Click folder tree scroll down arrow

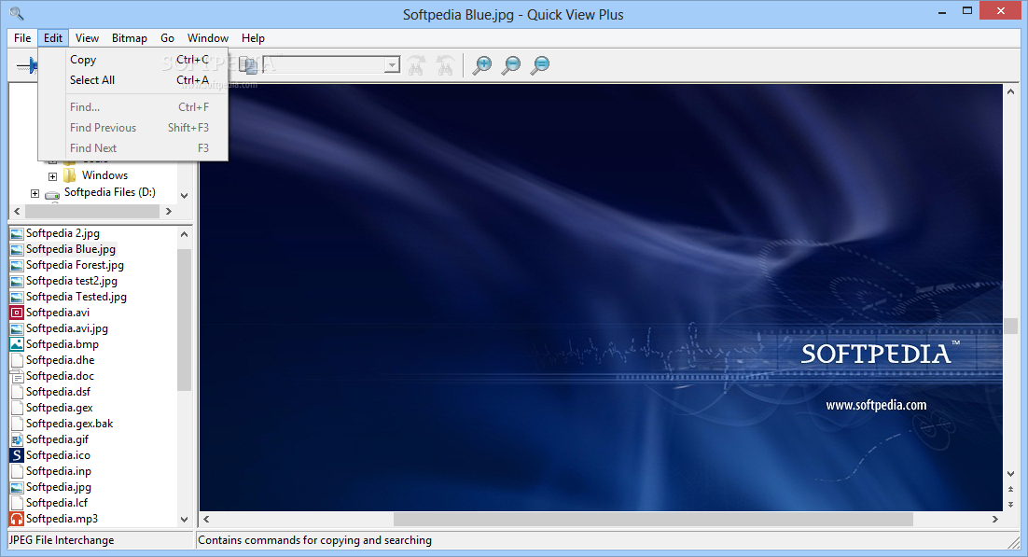click(184, 196)
